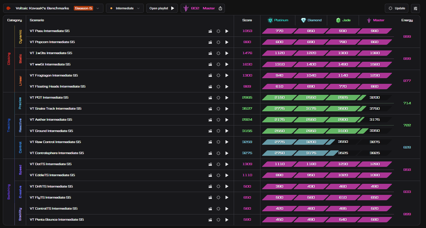This screenshot has width=426, height=228.
Task: Open settings sliders icon at top right
Action: tap(415, 8)
